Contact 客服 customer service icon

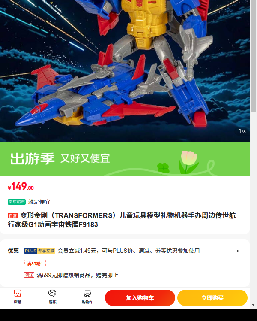(52, 297)
